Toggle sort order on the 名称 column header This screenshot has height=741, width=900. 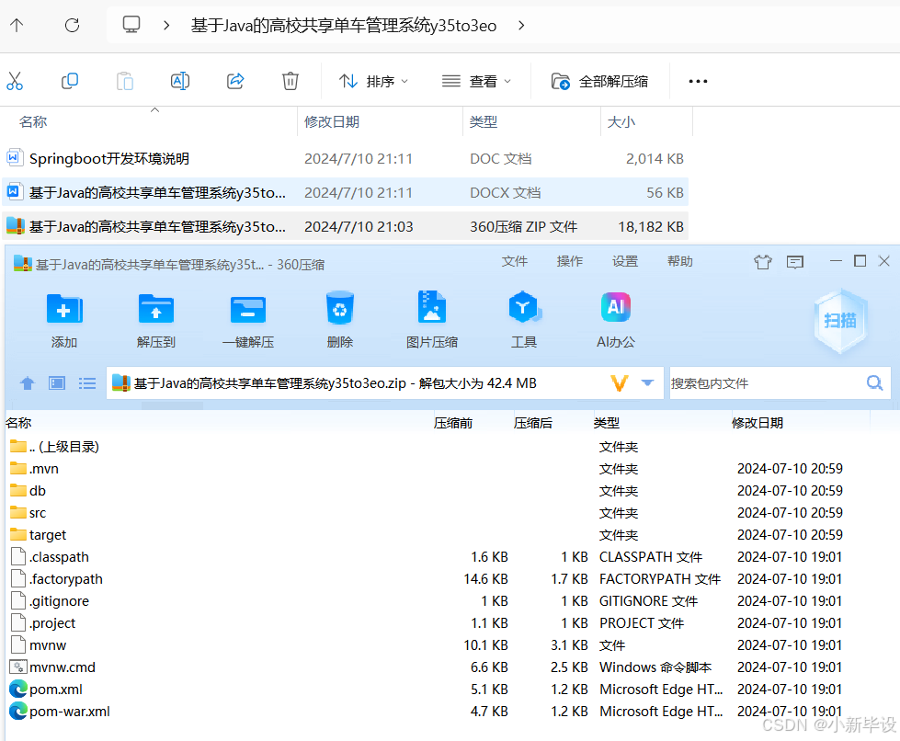point(32,120)
